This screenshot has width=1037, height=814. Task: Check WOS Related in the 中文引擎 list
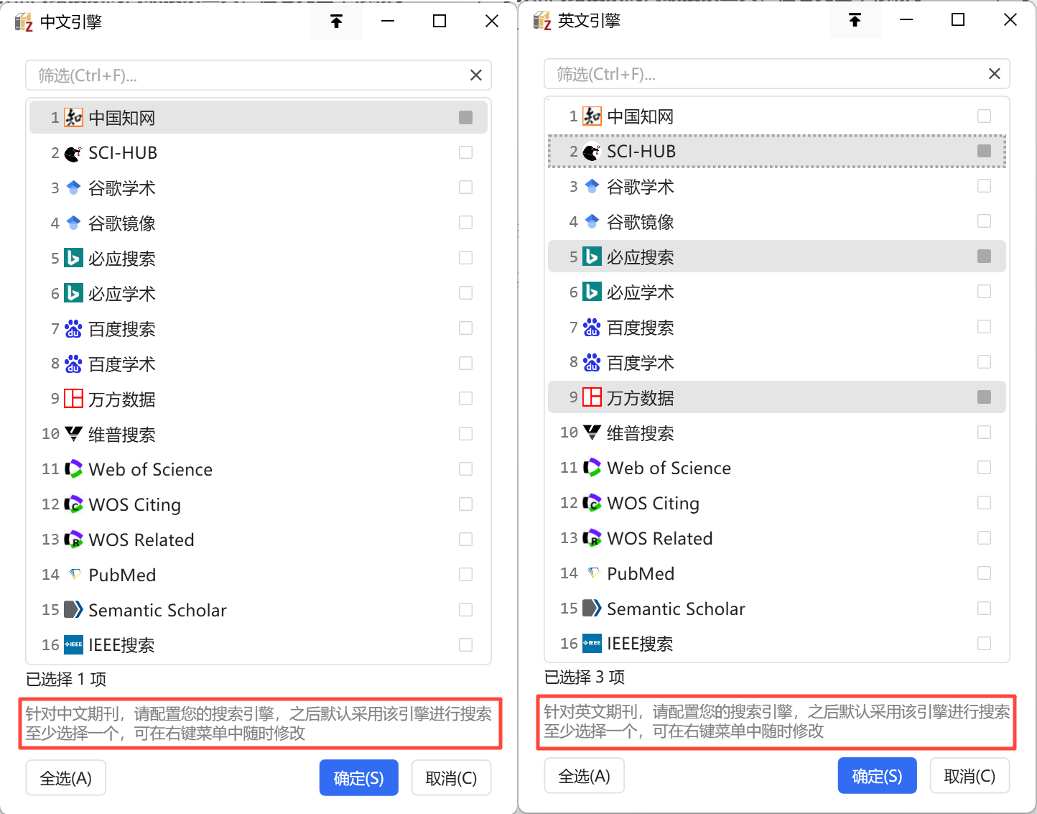[465, 540]
